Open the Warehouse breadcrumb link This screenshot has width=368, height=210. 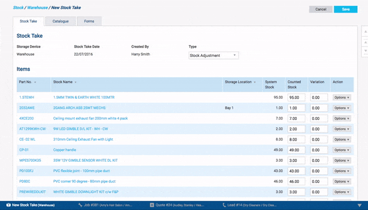(37, 7)
